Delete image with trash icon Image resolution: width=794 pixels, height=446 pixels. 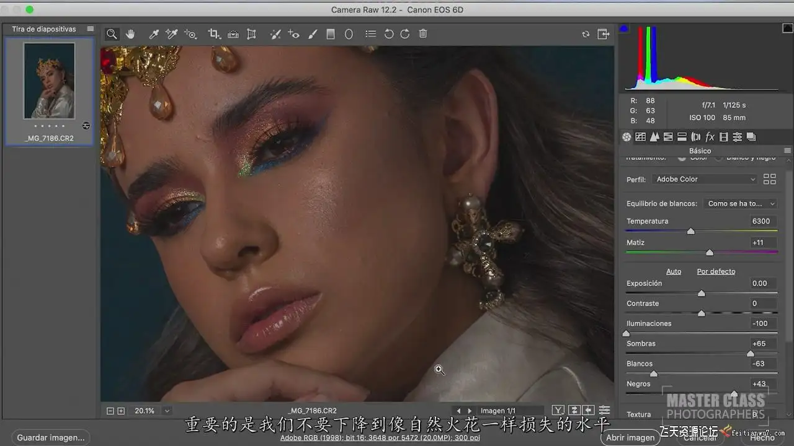423,34
